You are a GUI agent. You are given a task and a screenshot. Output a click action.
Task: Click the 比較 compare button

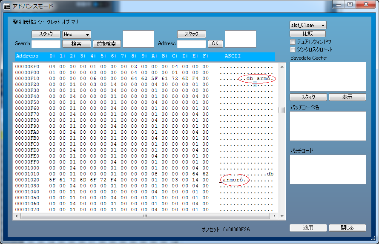pos(307,34)
